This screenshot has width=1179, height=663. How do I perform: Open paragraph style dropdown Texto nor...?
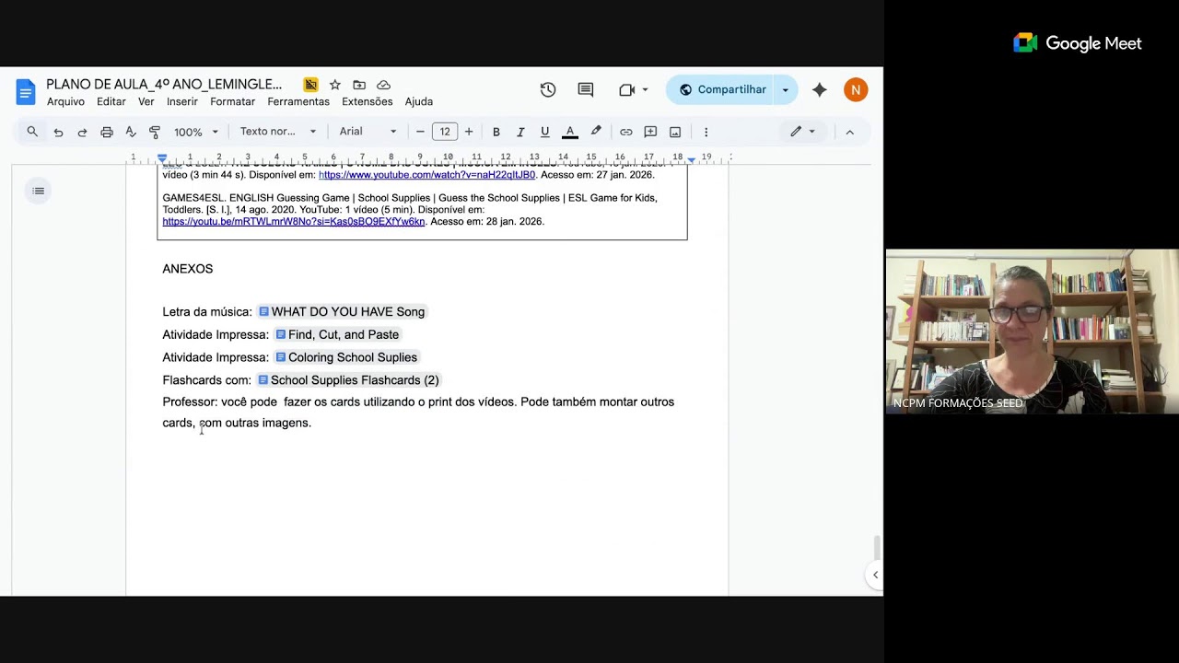click(x=278, y=132)
